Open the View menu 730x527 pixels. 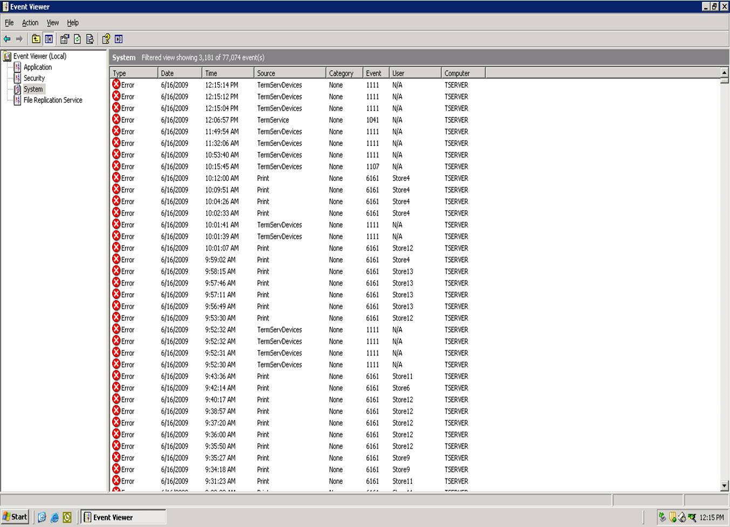tap(52, 23)
